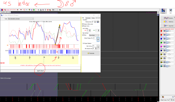Toggle checkbox of Classic Oscill row
175x102 pixels.
(169, 58)
